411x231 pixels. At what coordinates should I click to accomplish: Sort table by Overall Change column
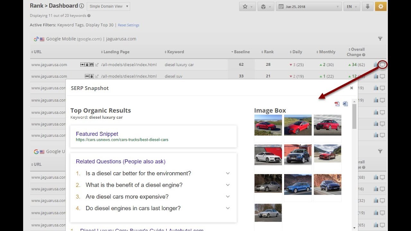356,52
